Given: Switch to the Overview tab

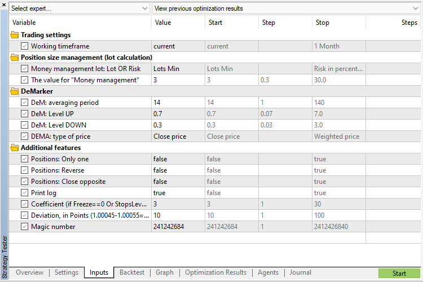Looking at the screenshot, I should click(x=30, y=272).
